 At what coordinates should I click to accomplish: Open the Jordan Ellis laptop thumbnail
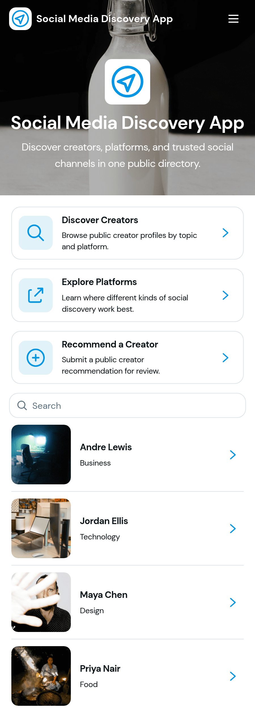[41, 528]
